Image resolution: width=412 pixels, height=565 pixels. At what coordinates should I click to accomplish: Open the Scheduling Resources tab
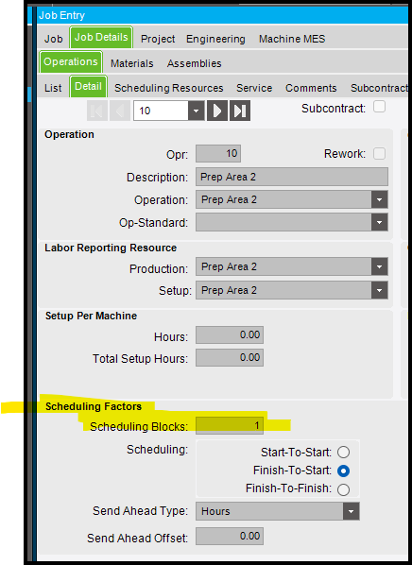coord(169,88)
